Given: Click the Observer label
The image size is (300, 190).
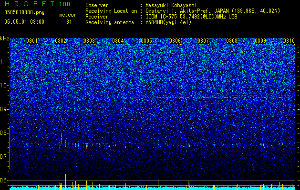Looking at the screenshot, I should click(97, 5).
